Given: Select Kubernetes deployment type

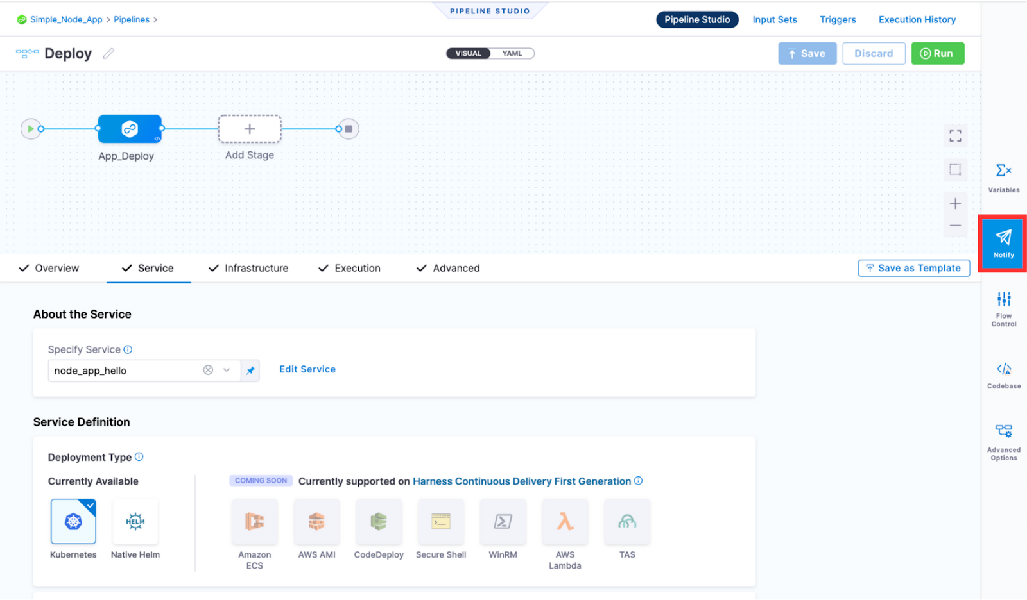Looking at the screenshot, I should (x=73, y=521).
